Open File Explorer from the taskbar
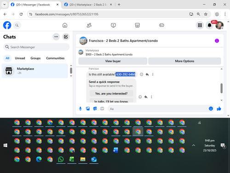 coord(83,159)
